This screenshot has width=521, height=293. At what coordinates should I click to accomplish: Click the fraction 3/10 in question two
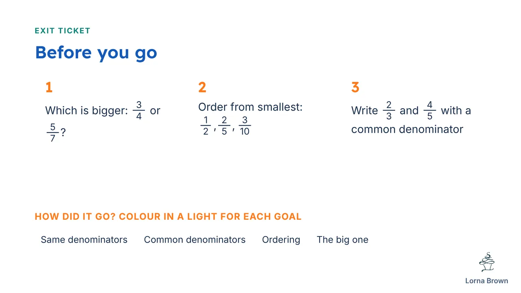245,126
